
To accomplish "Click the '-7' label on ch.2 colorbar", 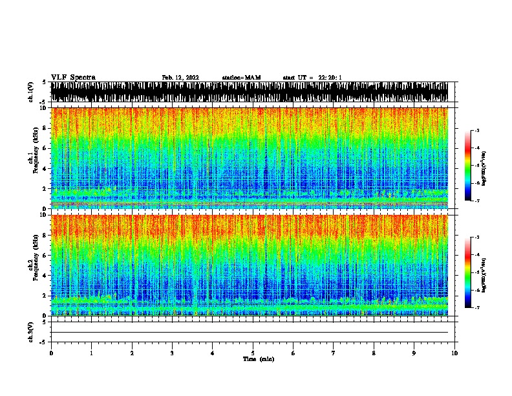I will click(x=476, y=307).
